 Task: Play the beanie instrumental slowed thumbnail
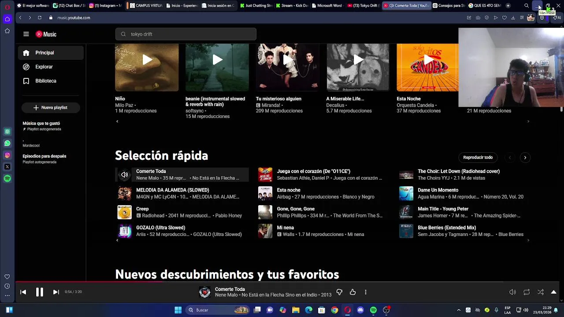(x=217, y=67)
